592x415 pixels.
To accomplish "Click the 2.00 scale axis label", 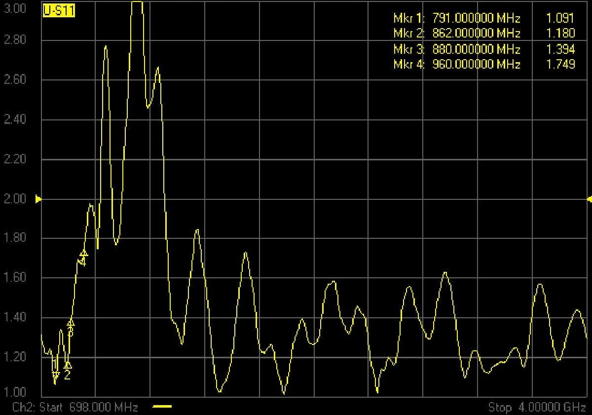I will [x=15, y=199].
